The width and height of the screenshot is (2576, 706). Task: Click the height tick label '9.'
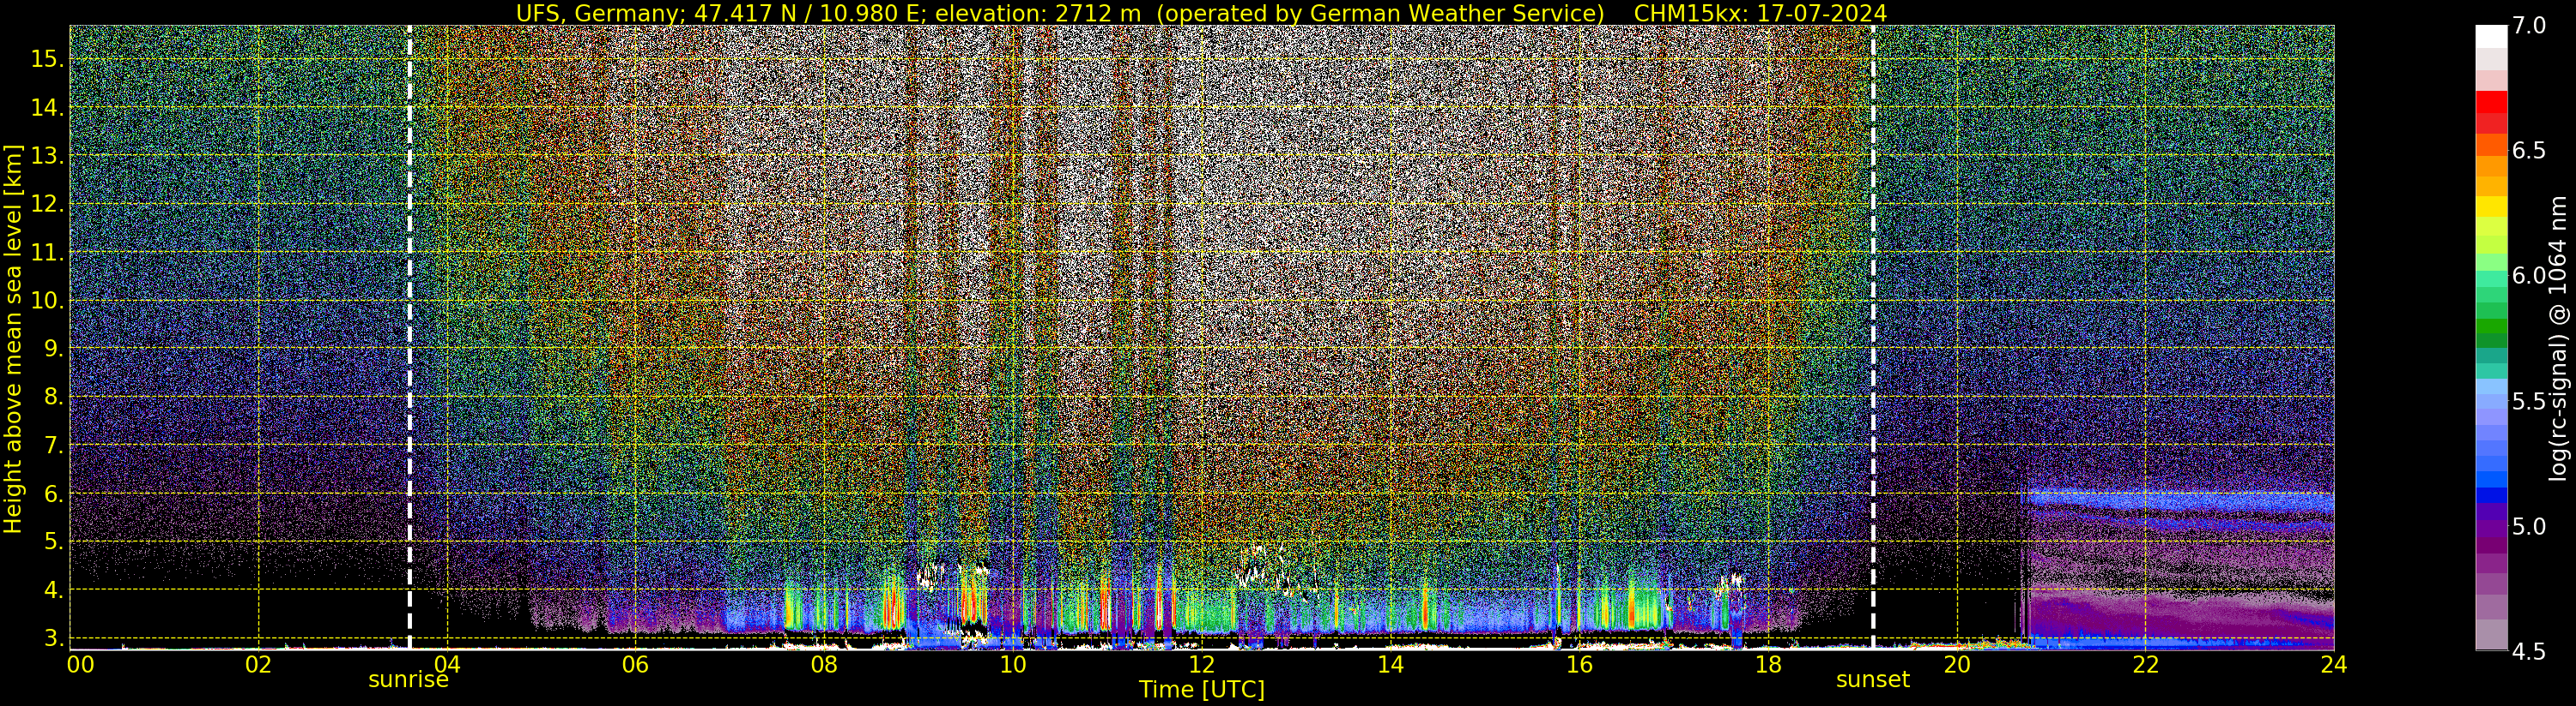pyautogui.click(x=54, y=349)
